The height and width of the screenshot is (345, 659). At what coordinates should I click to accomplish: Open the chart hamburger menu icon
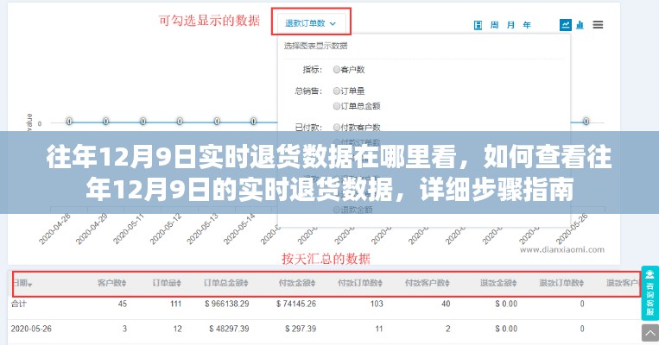pyautogui.click(x=598, y=25)
